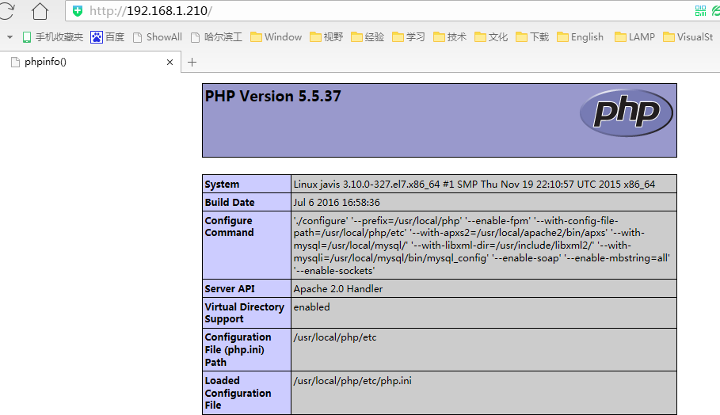Click the Virtual Directory Support label

pyautogui.click(x=244, y=313)
